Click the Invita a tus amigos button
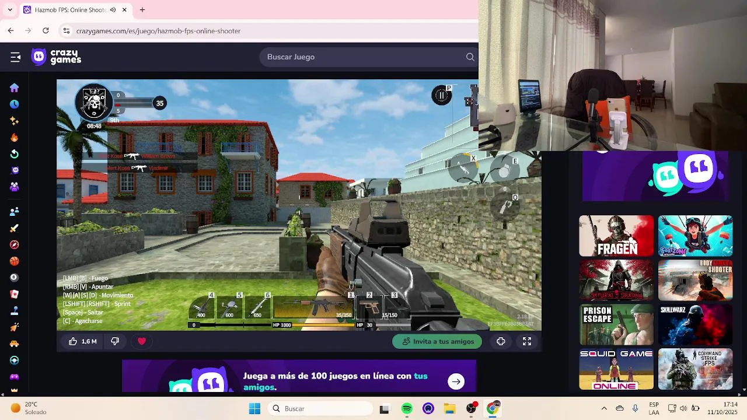 [x=437, y=341]
